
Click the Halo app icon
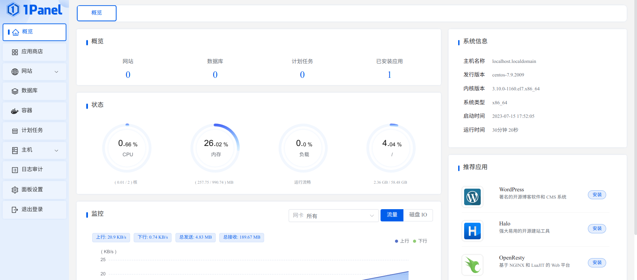click(x=472, y=231)
